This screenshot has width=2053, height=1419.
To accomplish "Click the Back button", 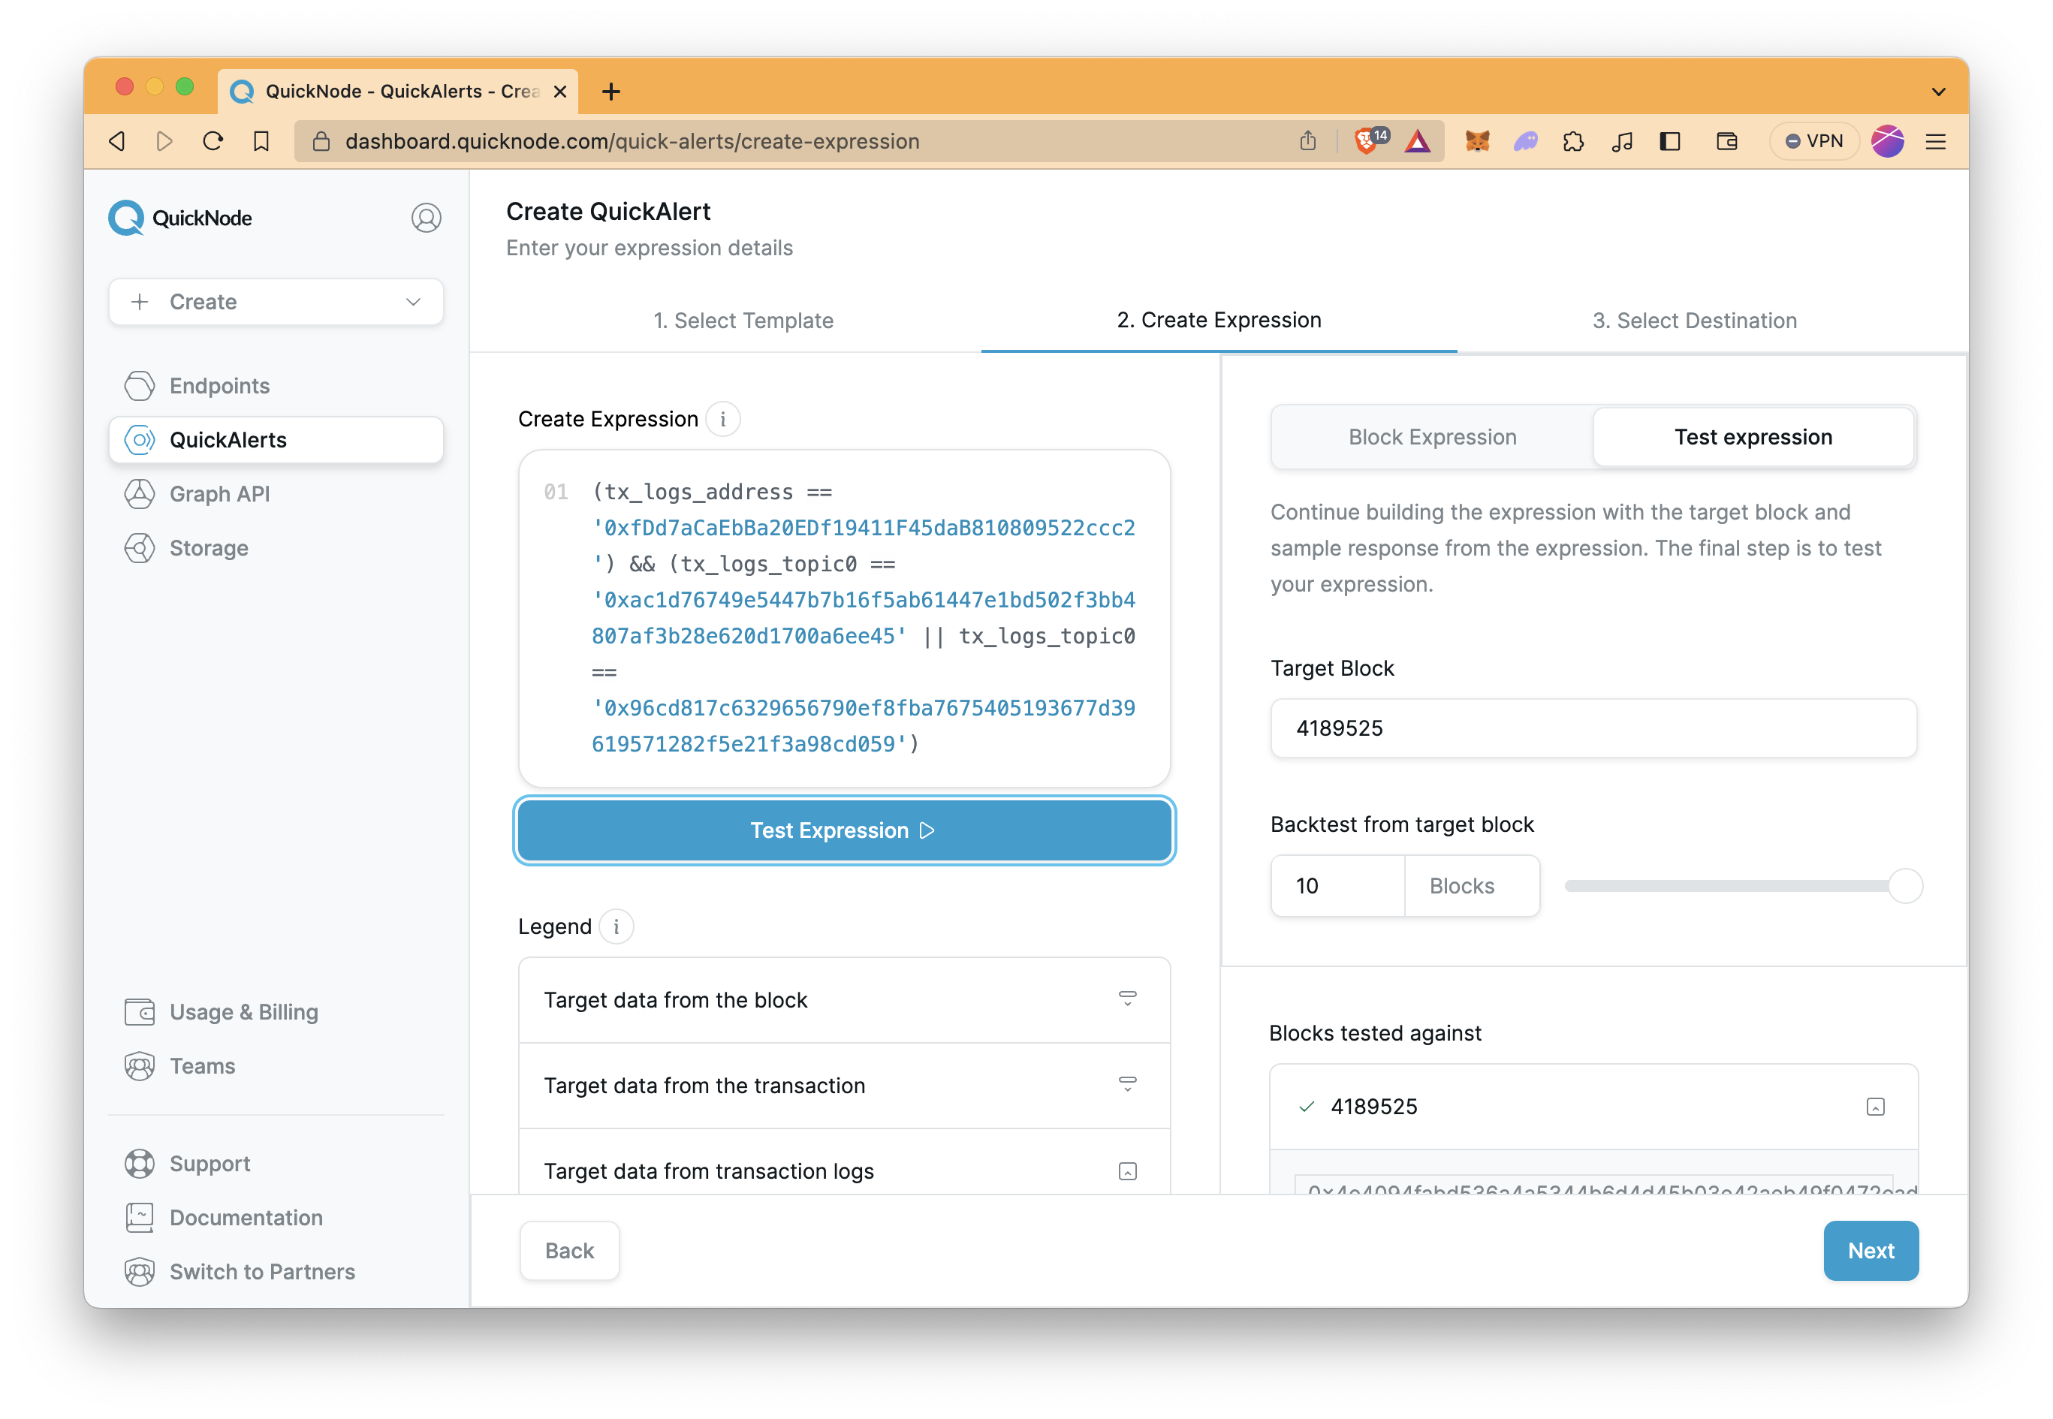I will 569,1251.
